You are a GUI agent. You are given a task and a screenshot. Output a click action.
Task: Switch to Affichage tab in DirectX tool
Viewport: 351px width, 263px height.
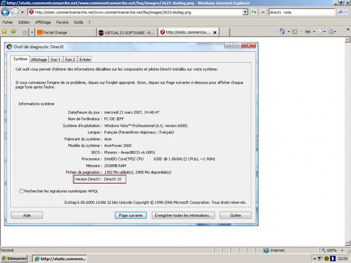39,60
